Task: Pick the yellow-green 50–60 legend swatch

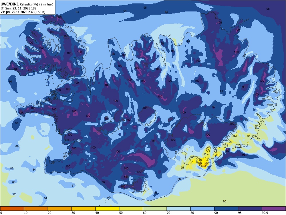Action: tap(131, 209)
